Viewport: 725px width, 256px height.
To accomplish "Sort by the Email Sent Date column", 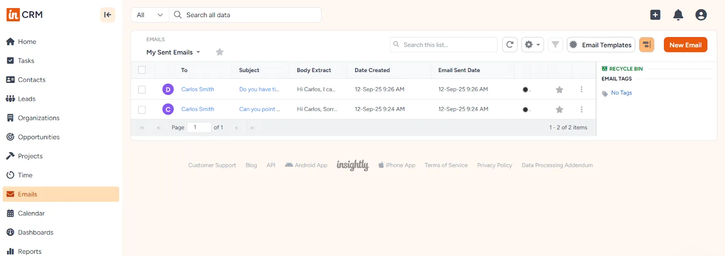I will 459,70.
